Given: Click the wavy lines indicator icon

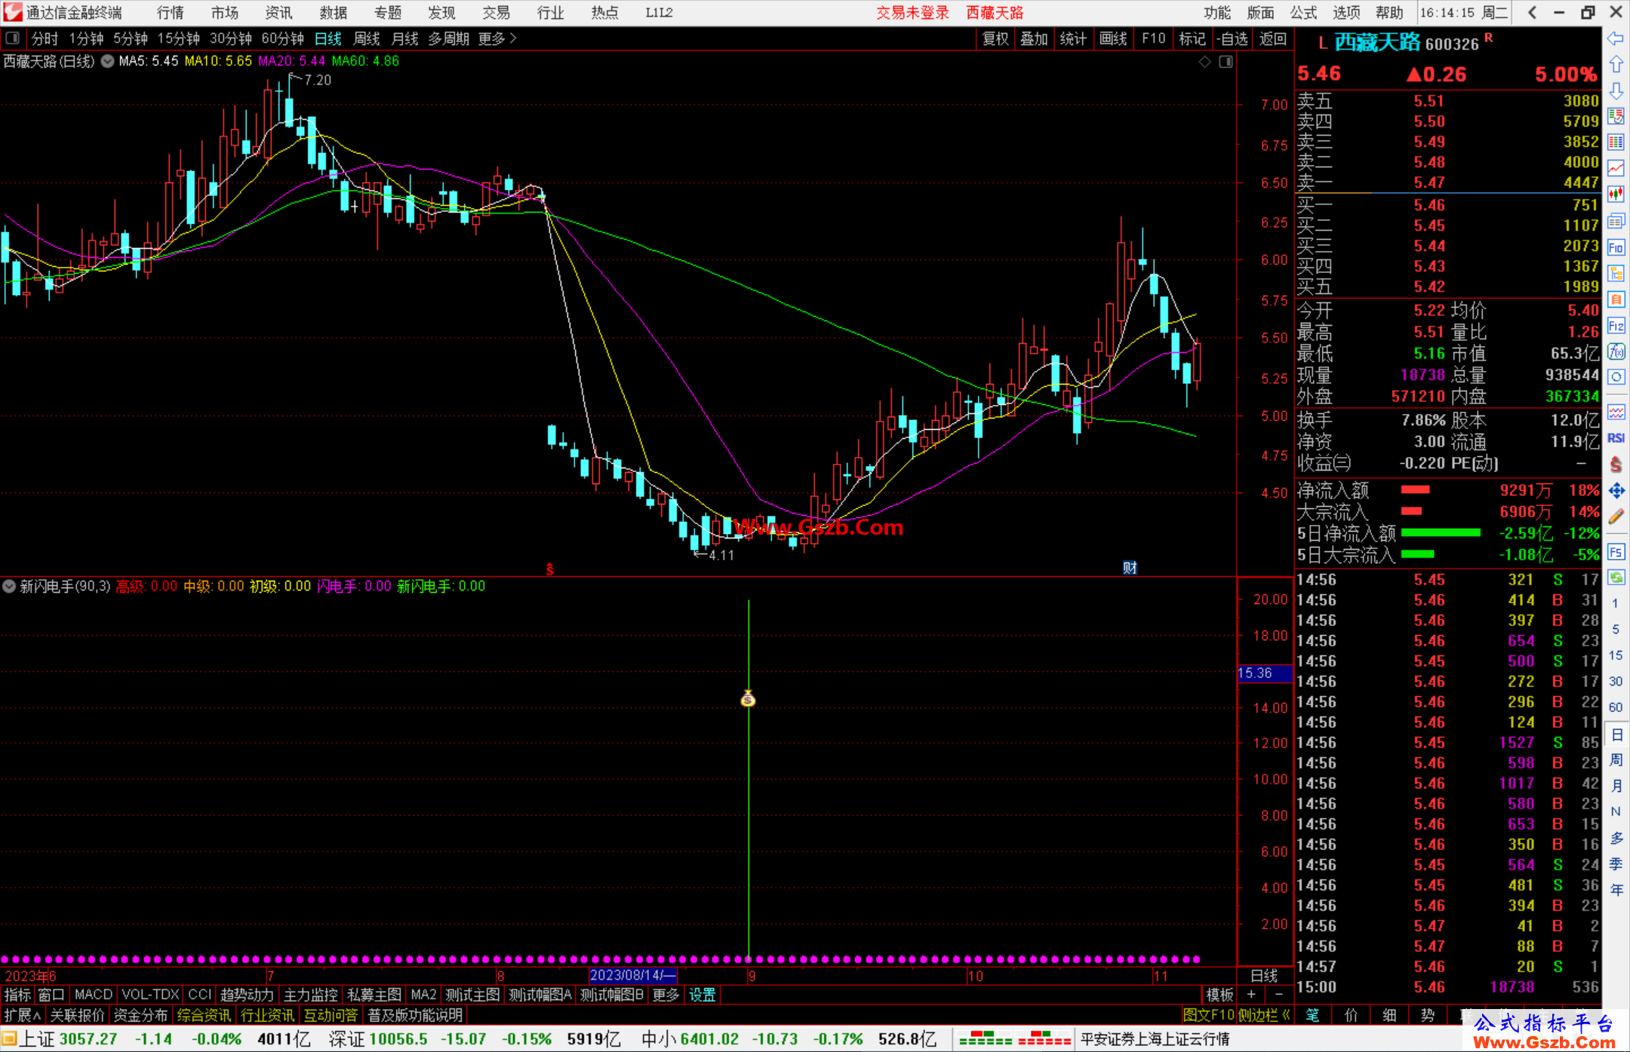Looking at the screenshot, I should [1616, 412].
